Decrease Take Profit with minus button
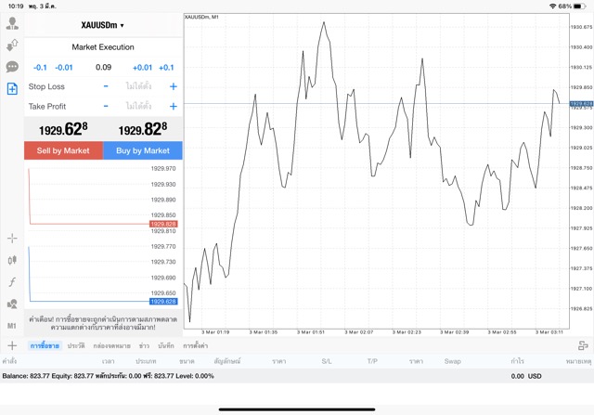Viewport: 594px width, 415px height. tap(106, 106)
